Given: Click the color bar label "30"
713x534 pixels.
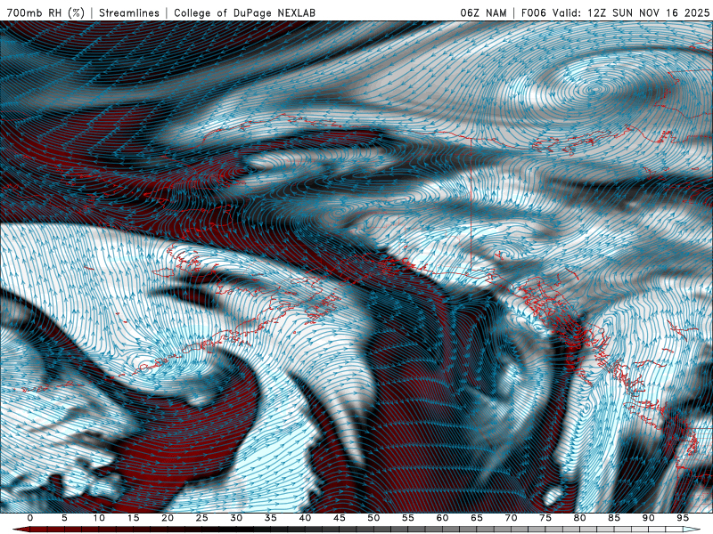Looking at the screenshot, I should (x=236, y=518).
